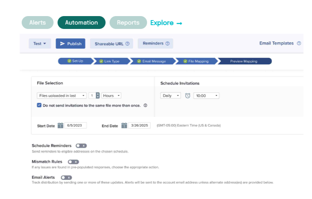Select the Preview Mapping step

tap(245, 61)
